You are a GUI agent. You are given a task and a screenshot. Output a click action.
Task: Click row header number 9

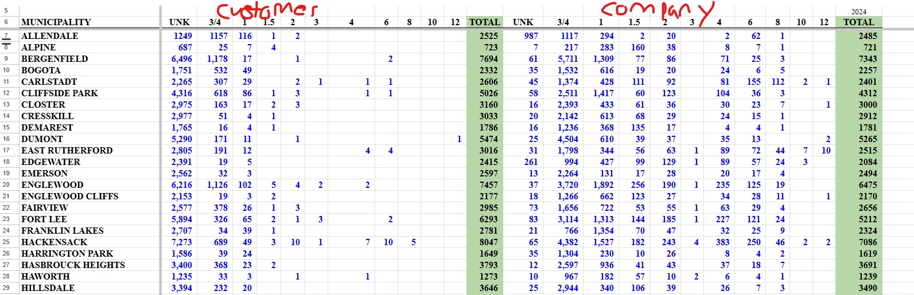pos(6,58)
